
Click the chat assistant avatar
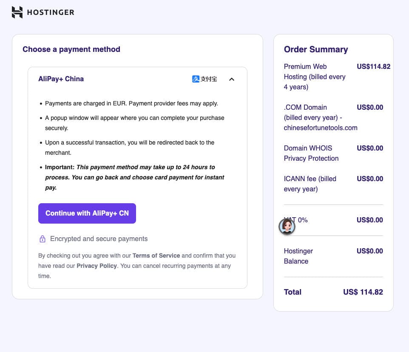287,226
